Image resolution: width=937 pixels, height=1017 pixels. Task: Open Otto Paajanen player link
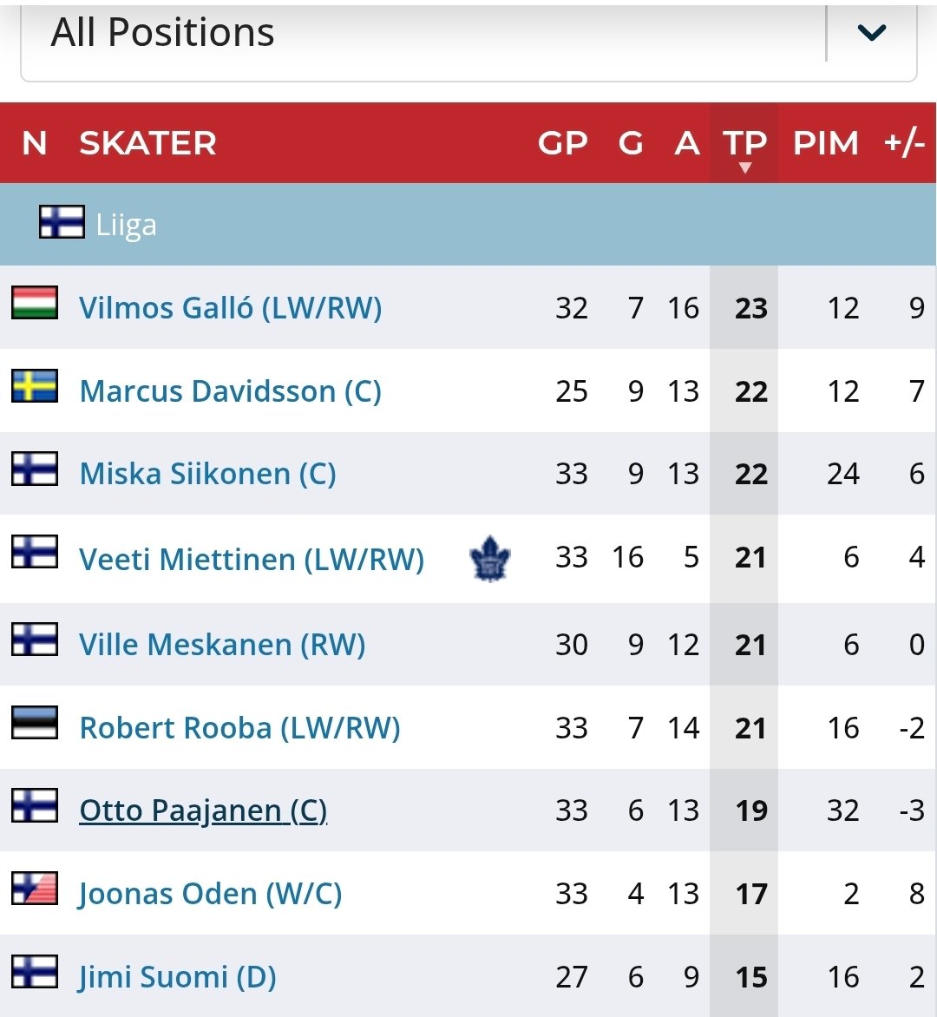[x=203, y=810]
